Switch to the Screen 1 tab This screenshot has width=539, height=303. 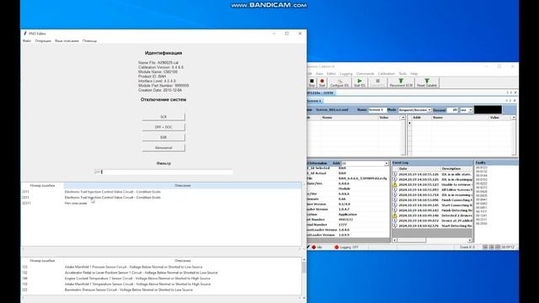pos(313,101)
